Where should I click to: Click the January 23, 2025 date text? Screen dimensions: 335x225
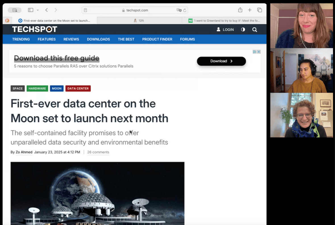(x=57, y=152)
